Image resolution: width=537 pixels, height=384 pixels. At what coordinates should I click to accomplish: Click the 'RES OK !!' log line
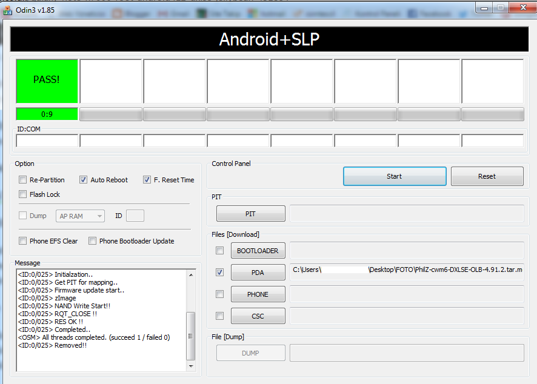(51, 322)
